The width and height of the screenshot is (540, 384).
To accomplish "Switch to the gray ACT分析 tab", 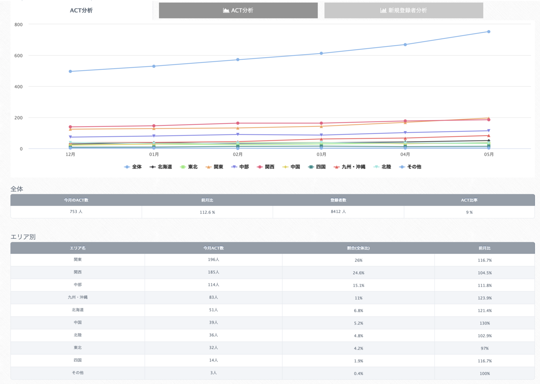I will pos(238,10).
